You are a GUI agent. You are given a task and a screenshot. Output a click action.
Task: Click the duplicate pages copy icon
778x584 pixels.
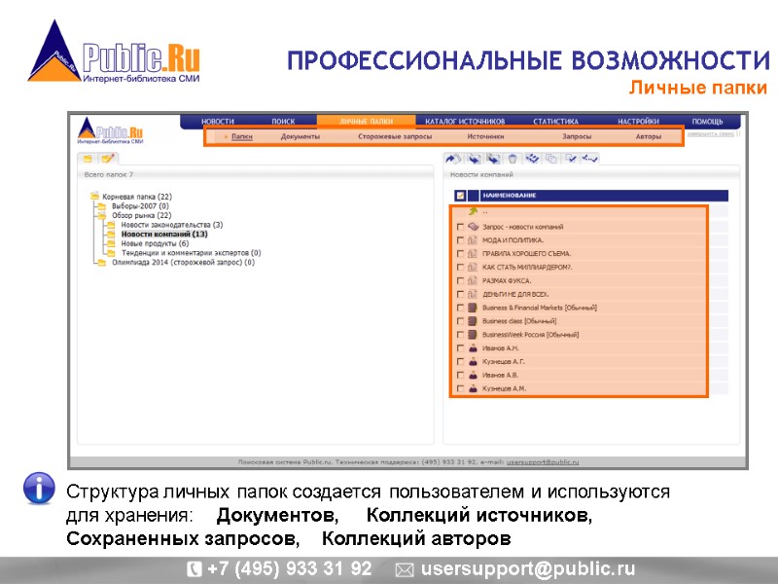(x=551, y=159)
